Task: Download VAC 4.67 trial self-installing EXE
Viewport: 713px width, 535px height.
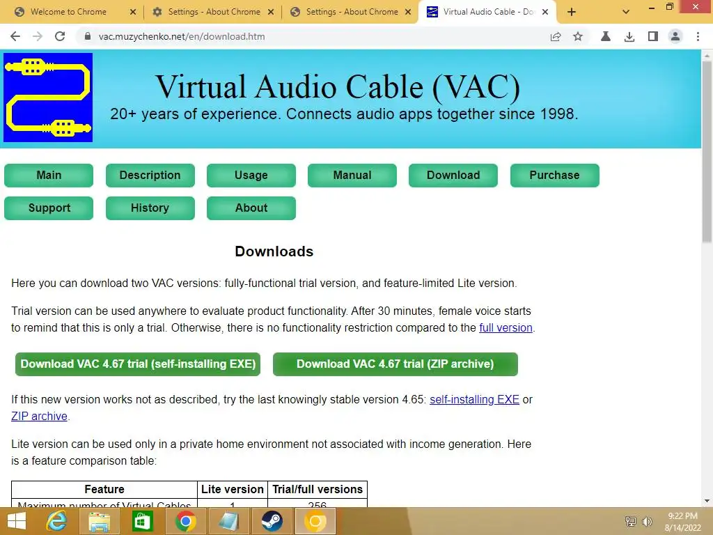Action: [138, 364]
